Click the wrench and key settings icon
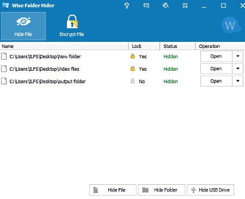Image resolution: width=245 pixels, height=199 pixels. point(166,5)
